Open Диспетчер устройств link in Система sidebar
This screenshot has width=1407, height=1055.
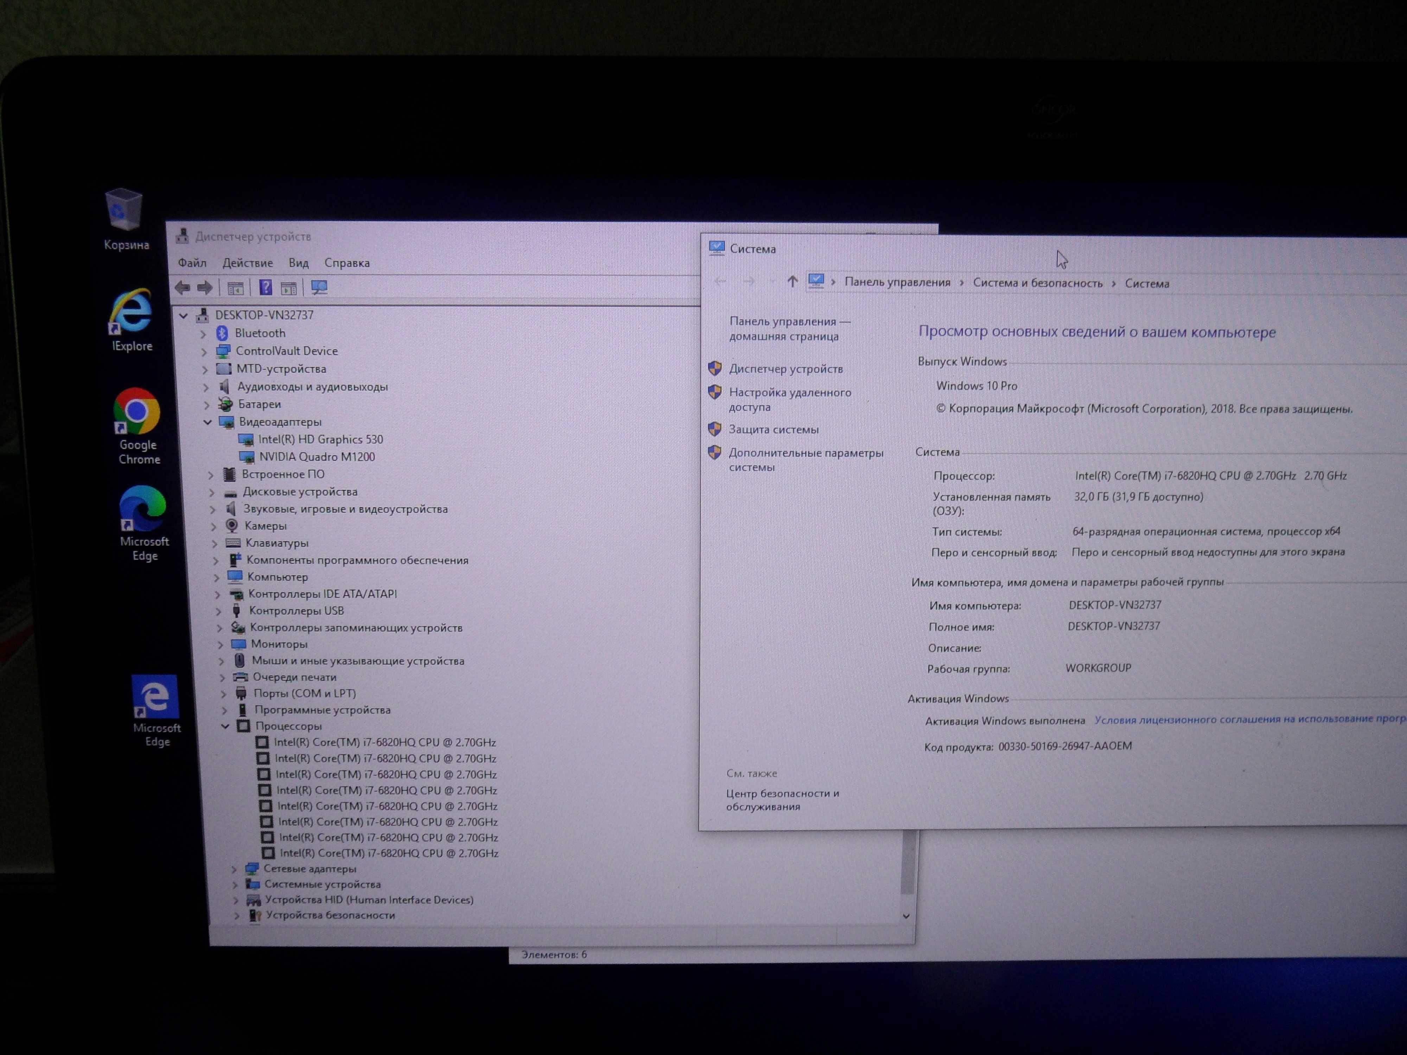tap(785, 369)
